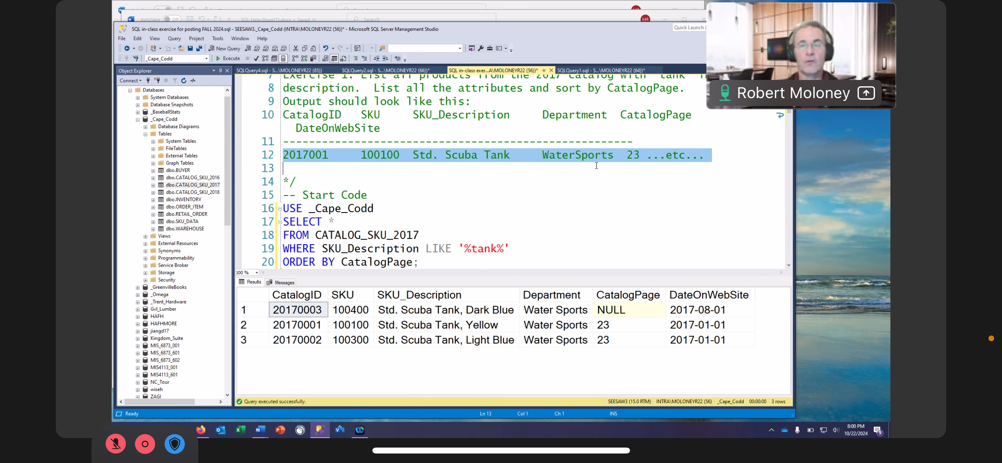Viewport: 1002px width, 463px height.
Task: Toggle Include Actual Execution Plan icon
Action: tap(295, 59)
